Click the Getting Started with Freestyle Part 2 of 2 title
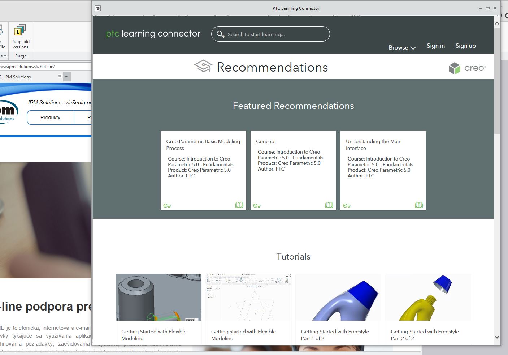Viewport: 508px width, 355px height. (x=425, y=335)
